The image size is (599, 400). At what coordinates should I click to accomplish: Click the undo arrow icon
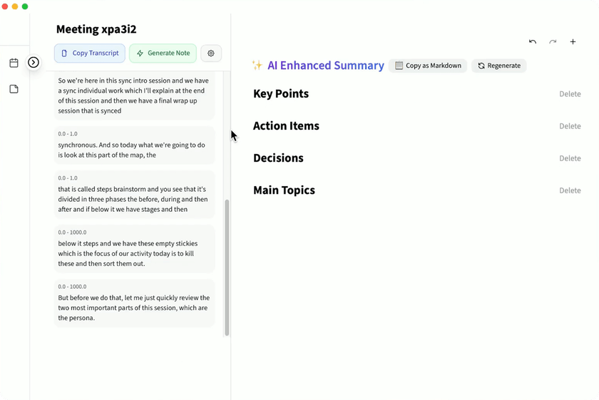point(533,42)
